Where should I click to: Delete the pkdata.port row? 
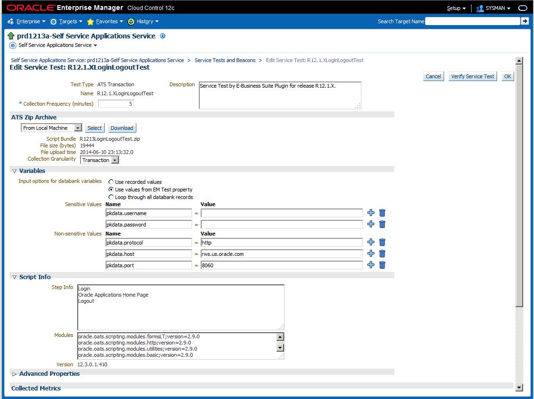point(382,265)
